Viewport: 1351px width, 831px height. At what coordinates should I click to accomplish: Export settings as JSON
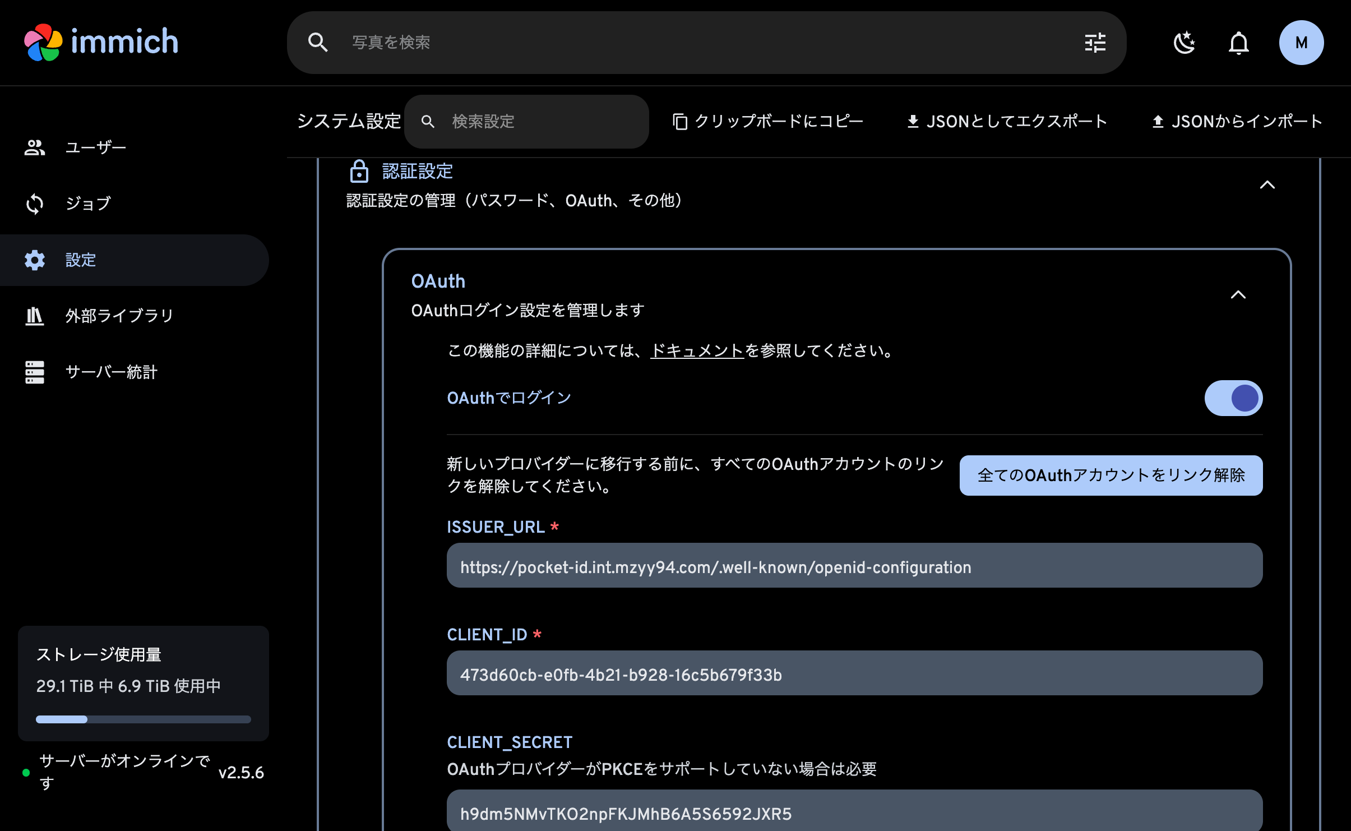[x=1007, y=121]
